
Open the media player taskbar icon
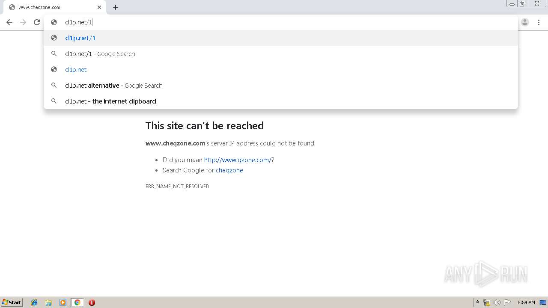pos(63,302)
